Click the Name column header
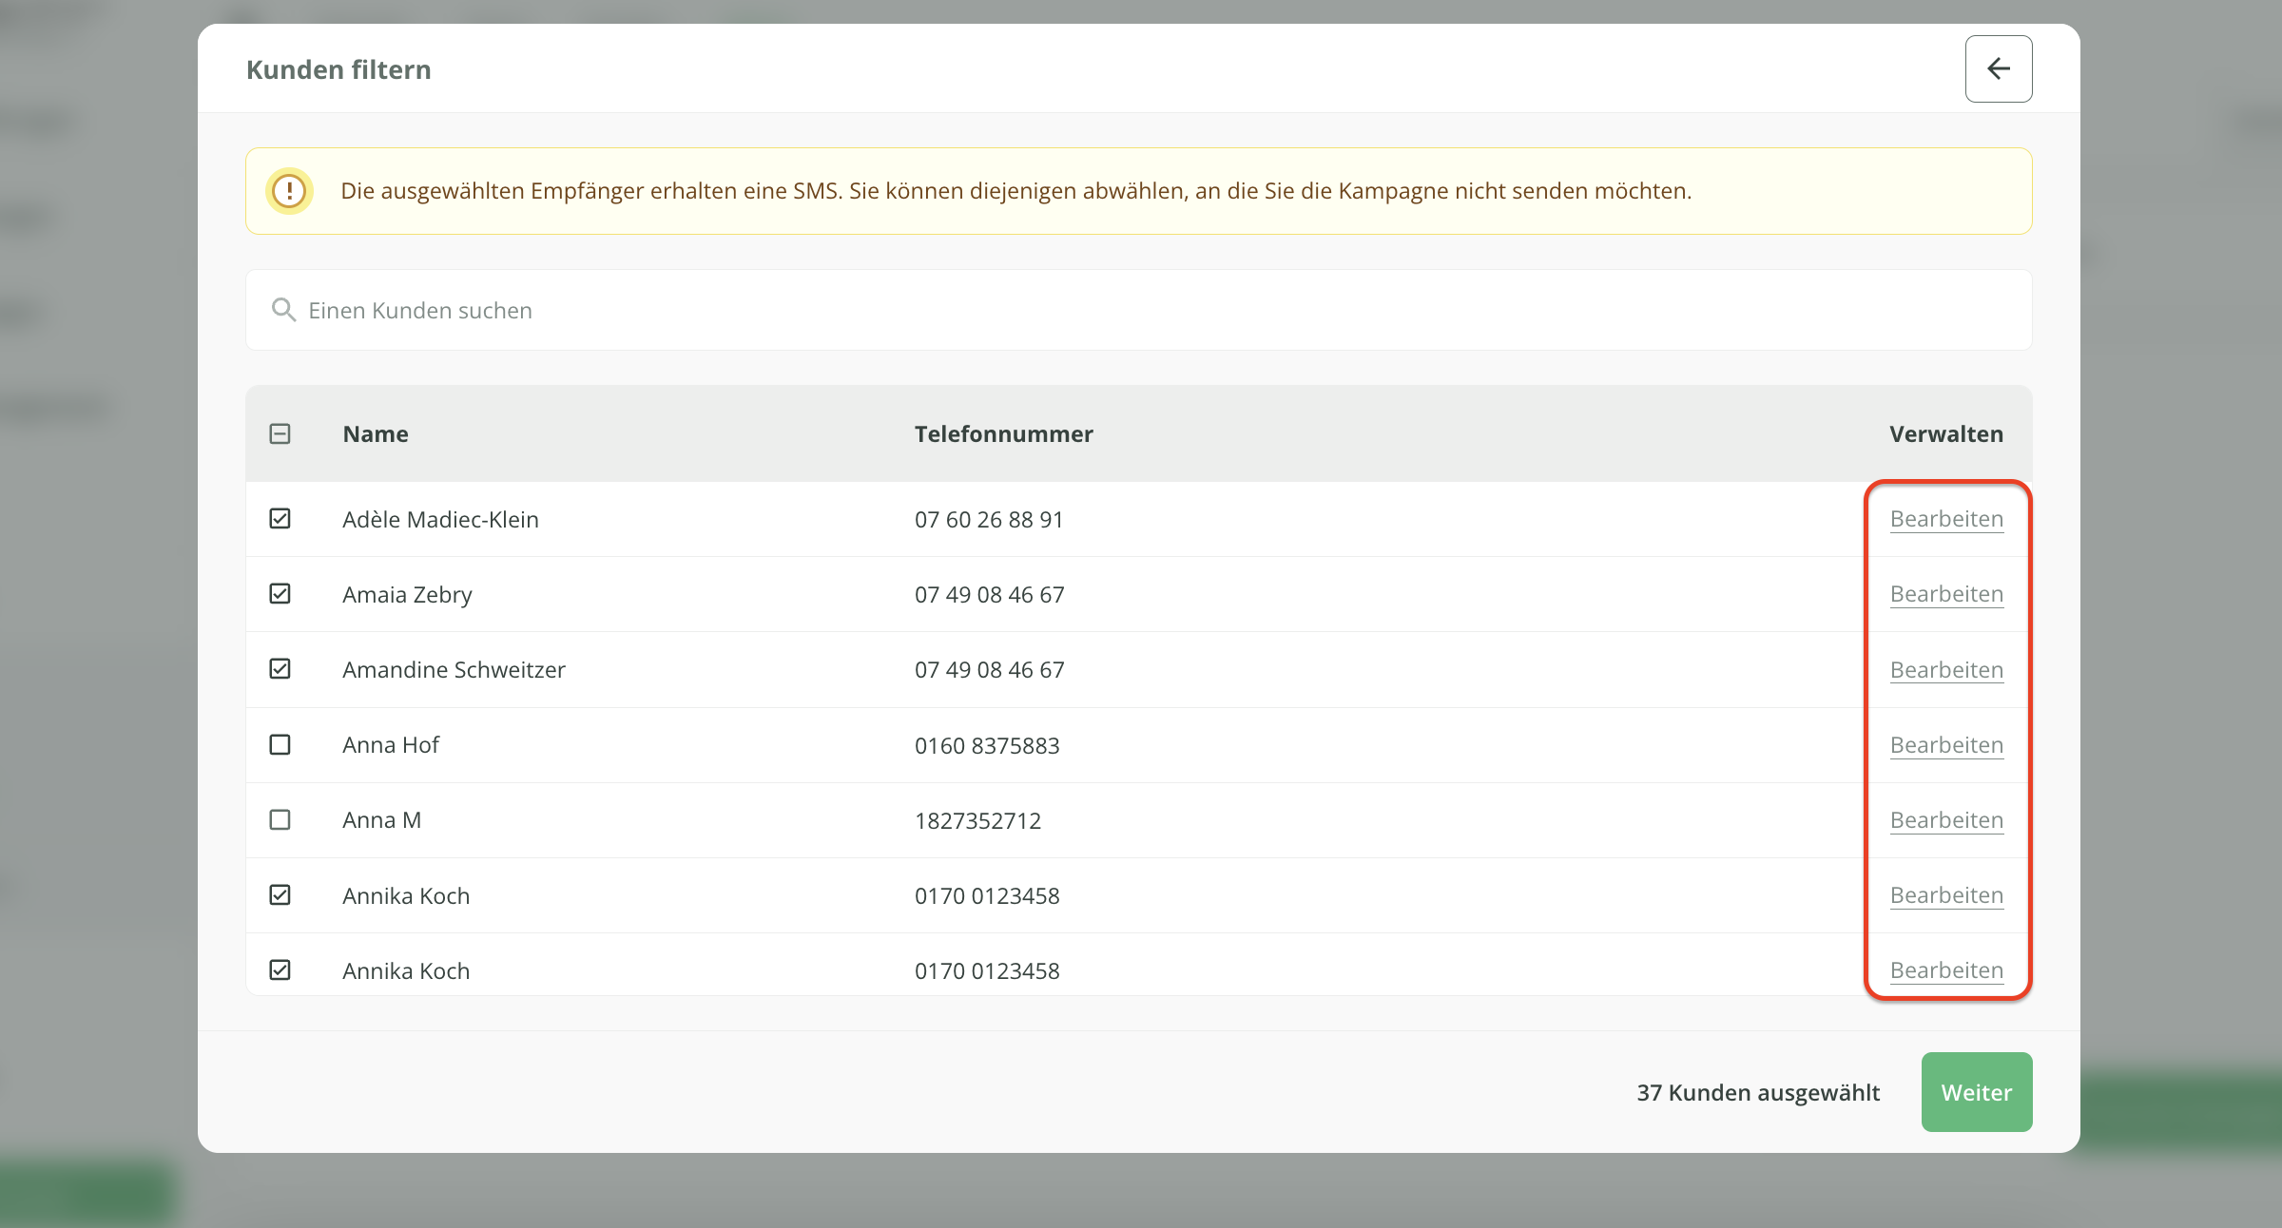The image size is (2282, 1228). point(376,434)
